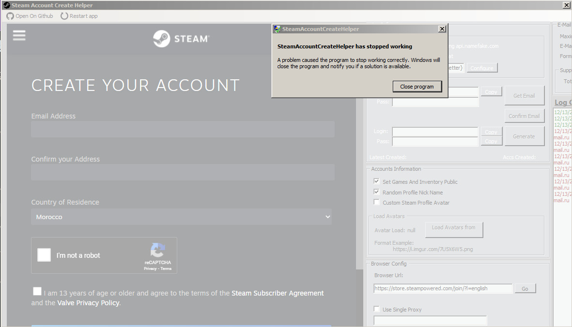The width and height of the screenshot is (572, 327).
Task: Check the 13 years of age agreement box
Action: (x=37, y=291)
